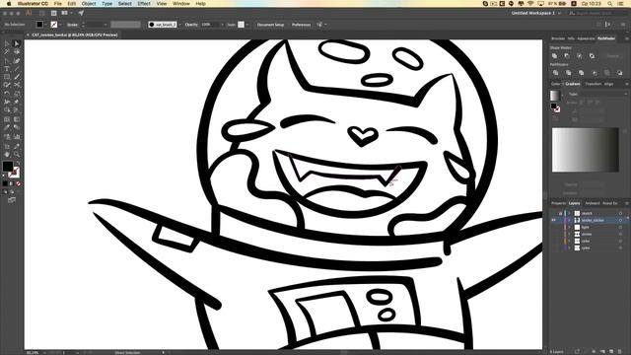This screenshot has height=355, width=631.
Task: Click the Expand button in Pathfinder
Action: 613,56
